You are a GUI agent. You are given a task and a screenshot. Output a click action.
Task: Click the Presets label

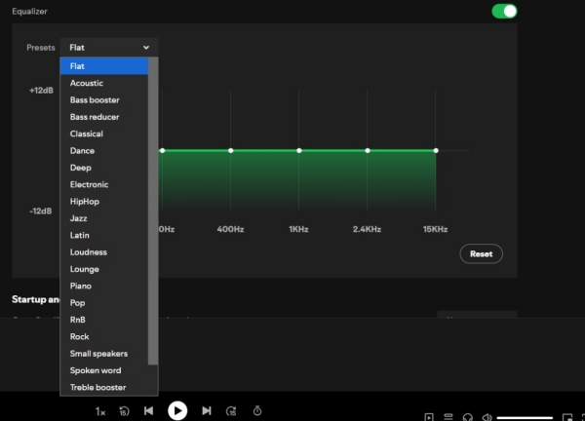(x=41, y=48)
